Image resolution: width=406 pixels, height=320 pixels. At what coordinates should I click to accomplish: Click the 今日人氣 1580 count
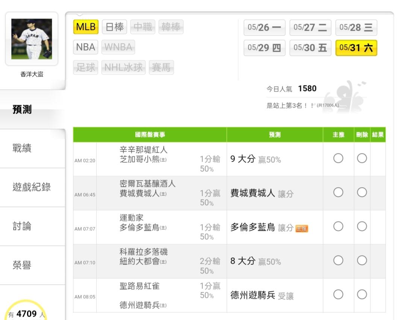pos(292,89)
